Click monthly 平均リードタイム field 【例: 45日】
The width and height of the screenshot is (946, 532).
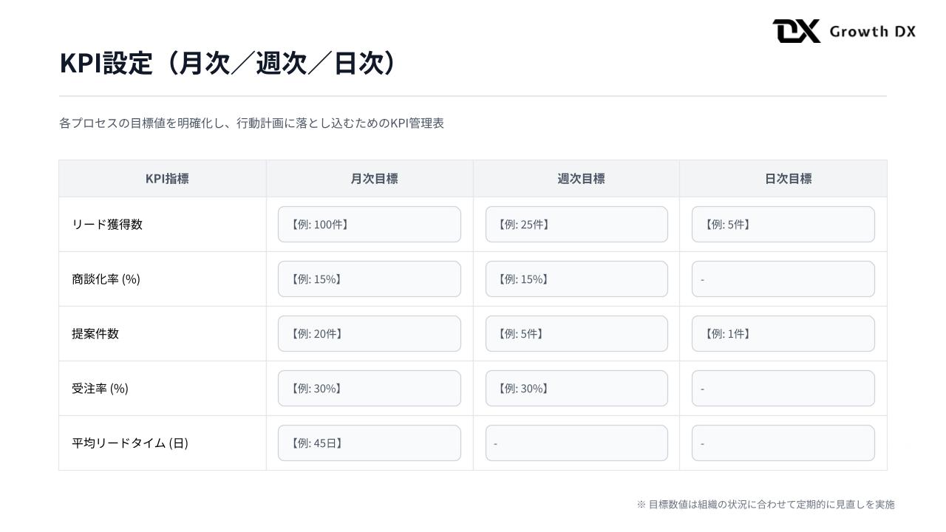[x=369, y=443]
